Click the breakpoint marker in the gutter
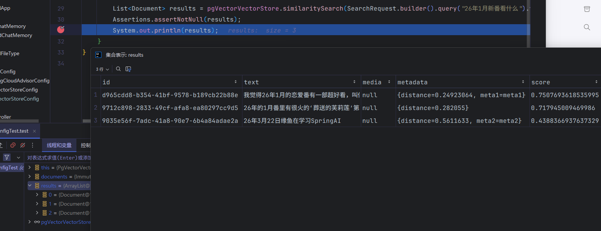 pos(61,29)
